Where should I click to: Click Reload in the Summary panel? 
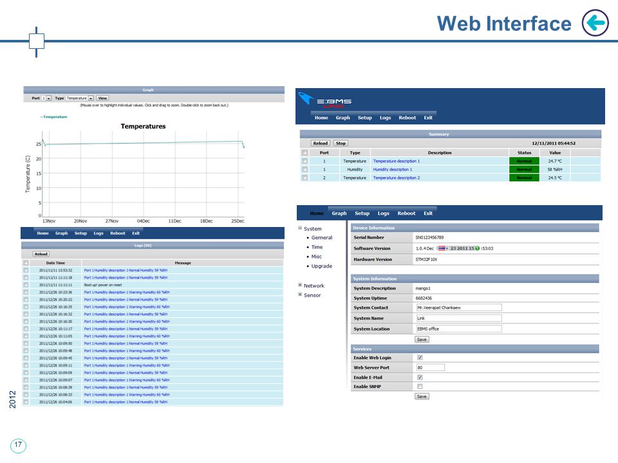(x=320, y=143)
